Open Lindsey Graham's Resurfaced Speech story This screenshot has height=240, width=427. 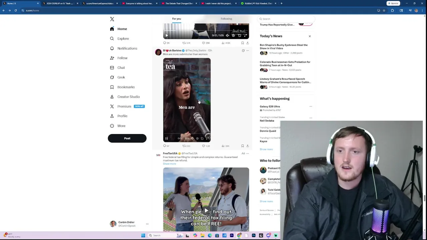point(285,81)
